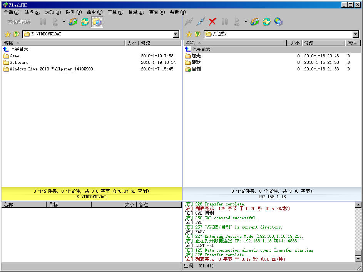The image size is (363, 272).
Task: Click the plug-shaped connect icon in right toolbar
Action: tap(200, 22)
